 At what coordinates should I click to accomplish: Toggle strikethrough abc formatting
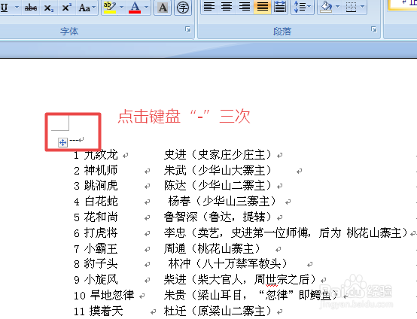coord(31,8)
